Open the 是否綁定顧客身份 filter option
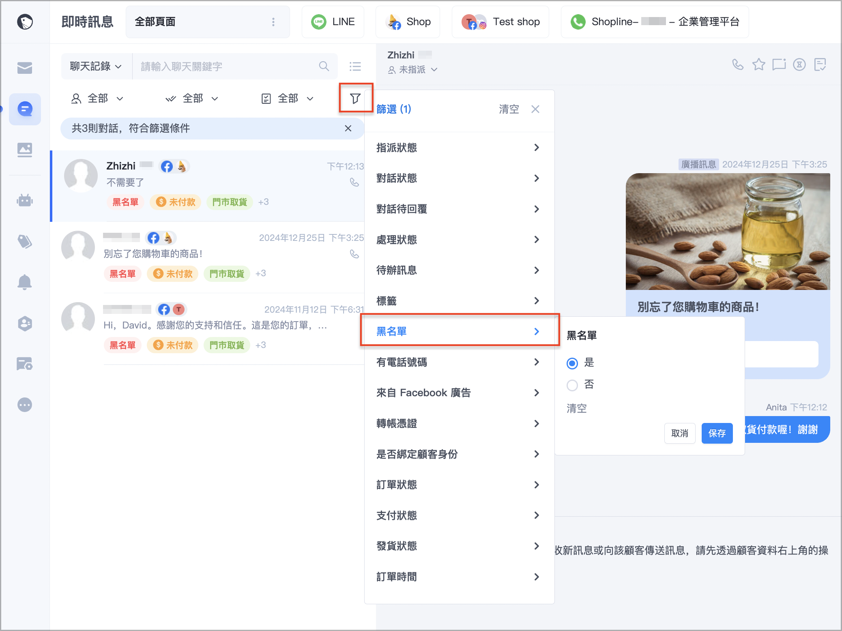 [x=459, y=454]
